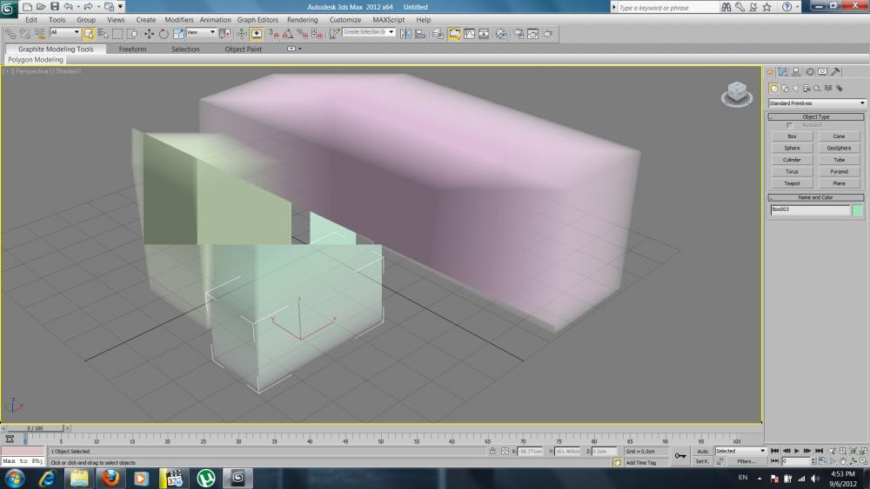The image size is (870, 489).
Task: Open the Standard Primitives dropdown
Action: tap(817, 103)
